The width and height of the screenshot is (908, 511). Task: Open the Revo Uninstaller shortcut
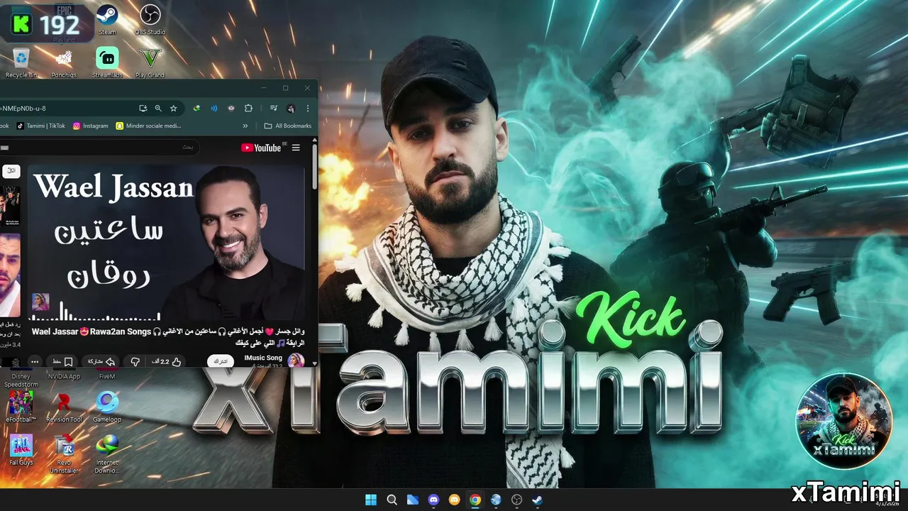(x=64, y=454)
